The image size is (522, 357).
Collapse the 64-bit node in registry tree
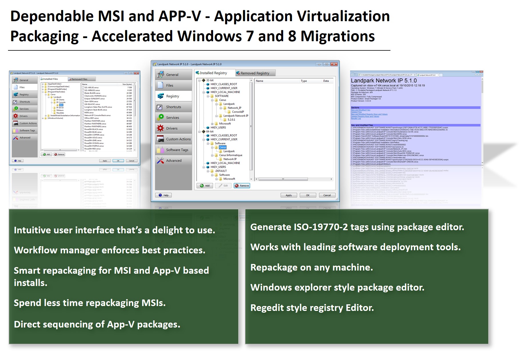200,132
